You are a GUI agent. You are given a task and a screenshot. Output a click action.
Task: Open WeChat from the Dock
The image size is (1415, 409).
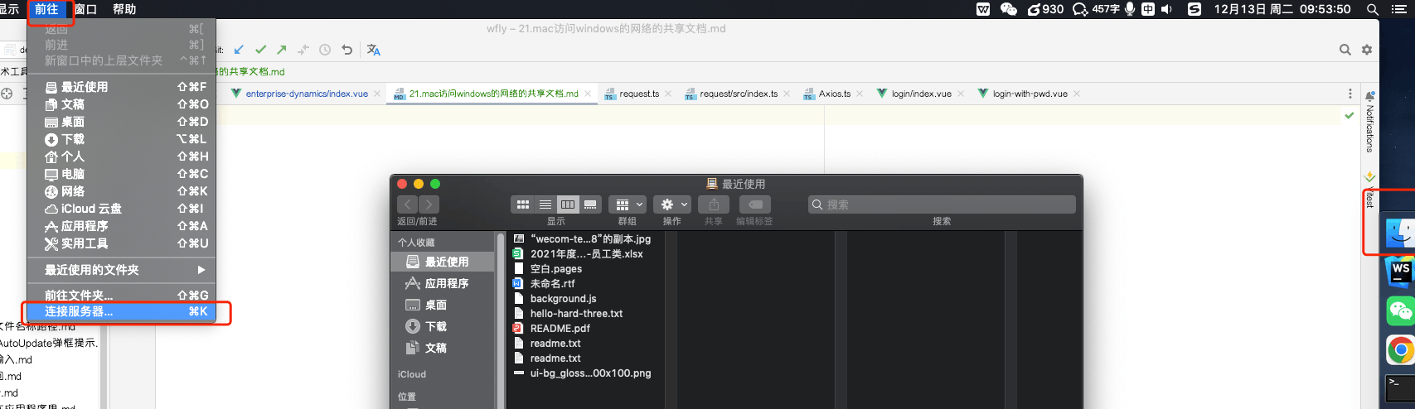(x=1400, y=310)
